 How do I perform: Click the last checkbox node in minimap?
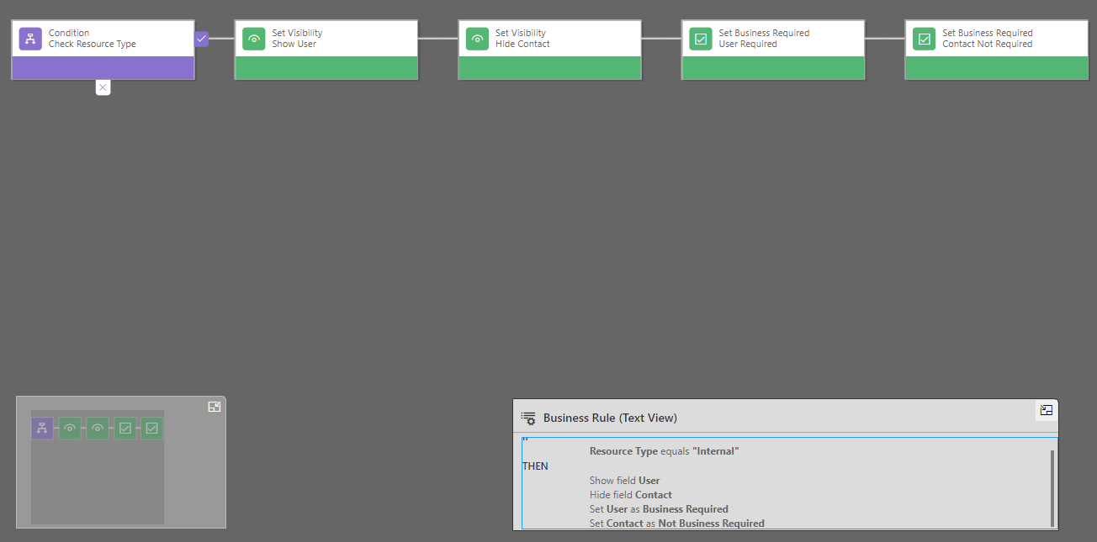point(151,429)
